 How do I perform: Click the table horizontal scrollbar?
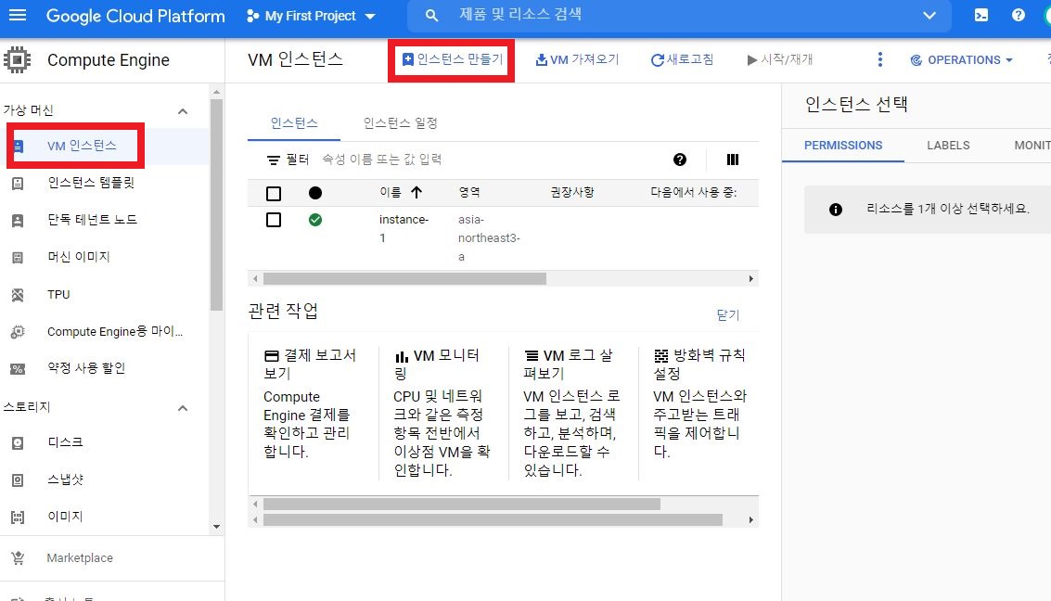(x=404, y=279)
